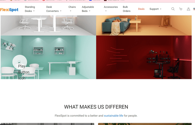Open the Support dropdown menu
195x125 pixels.
pyautogui.click(x=155, y=9)
